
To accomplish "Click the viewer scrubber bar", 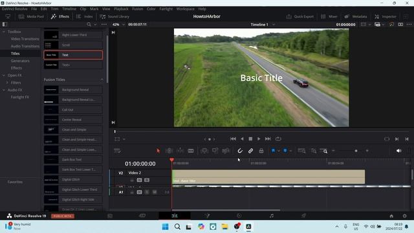I will click(261, 131).
